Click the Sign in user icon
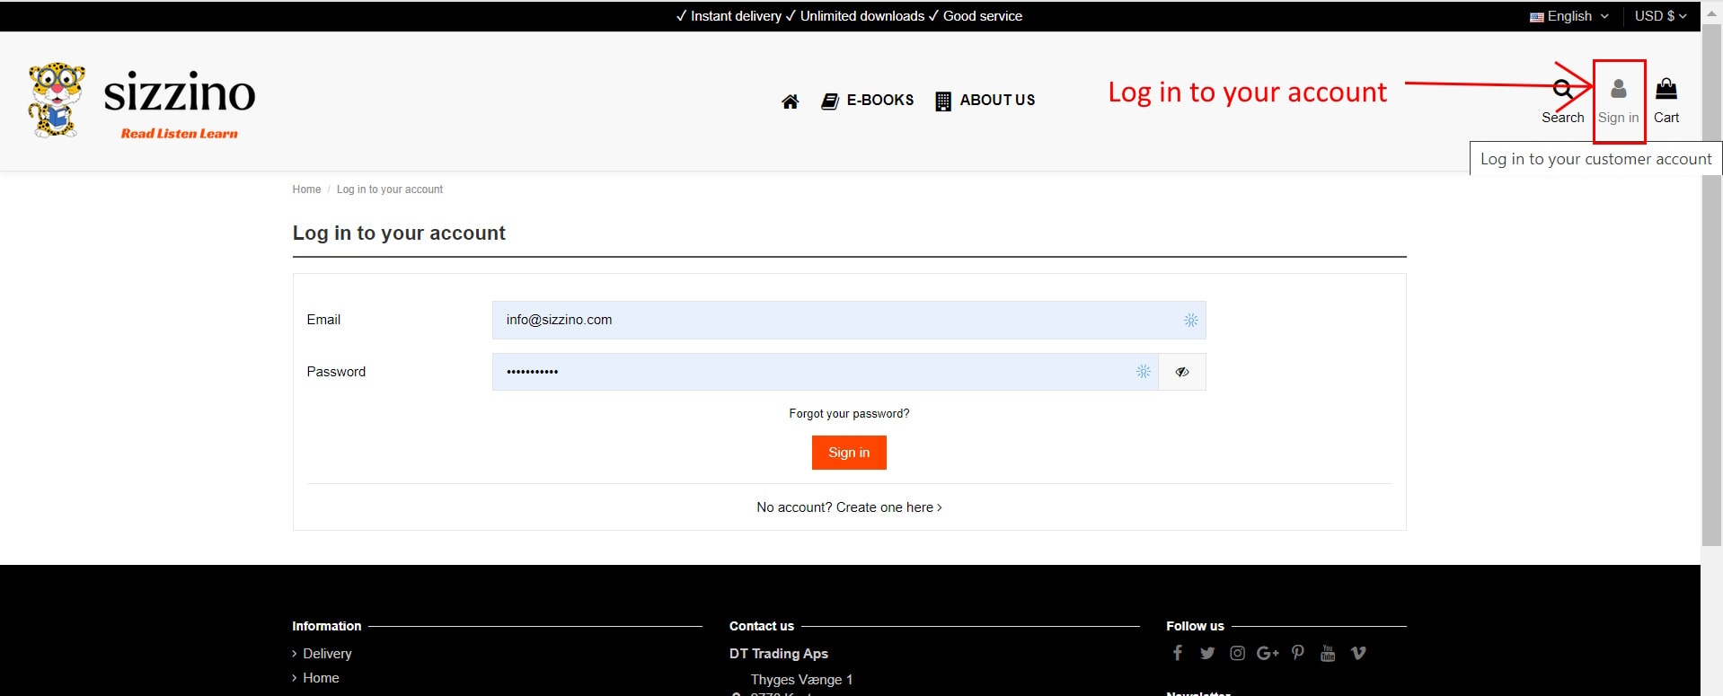This screenshot has width=1723, height=696. (1618, 90)
